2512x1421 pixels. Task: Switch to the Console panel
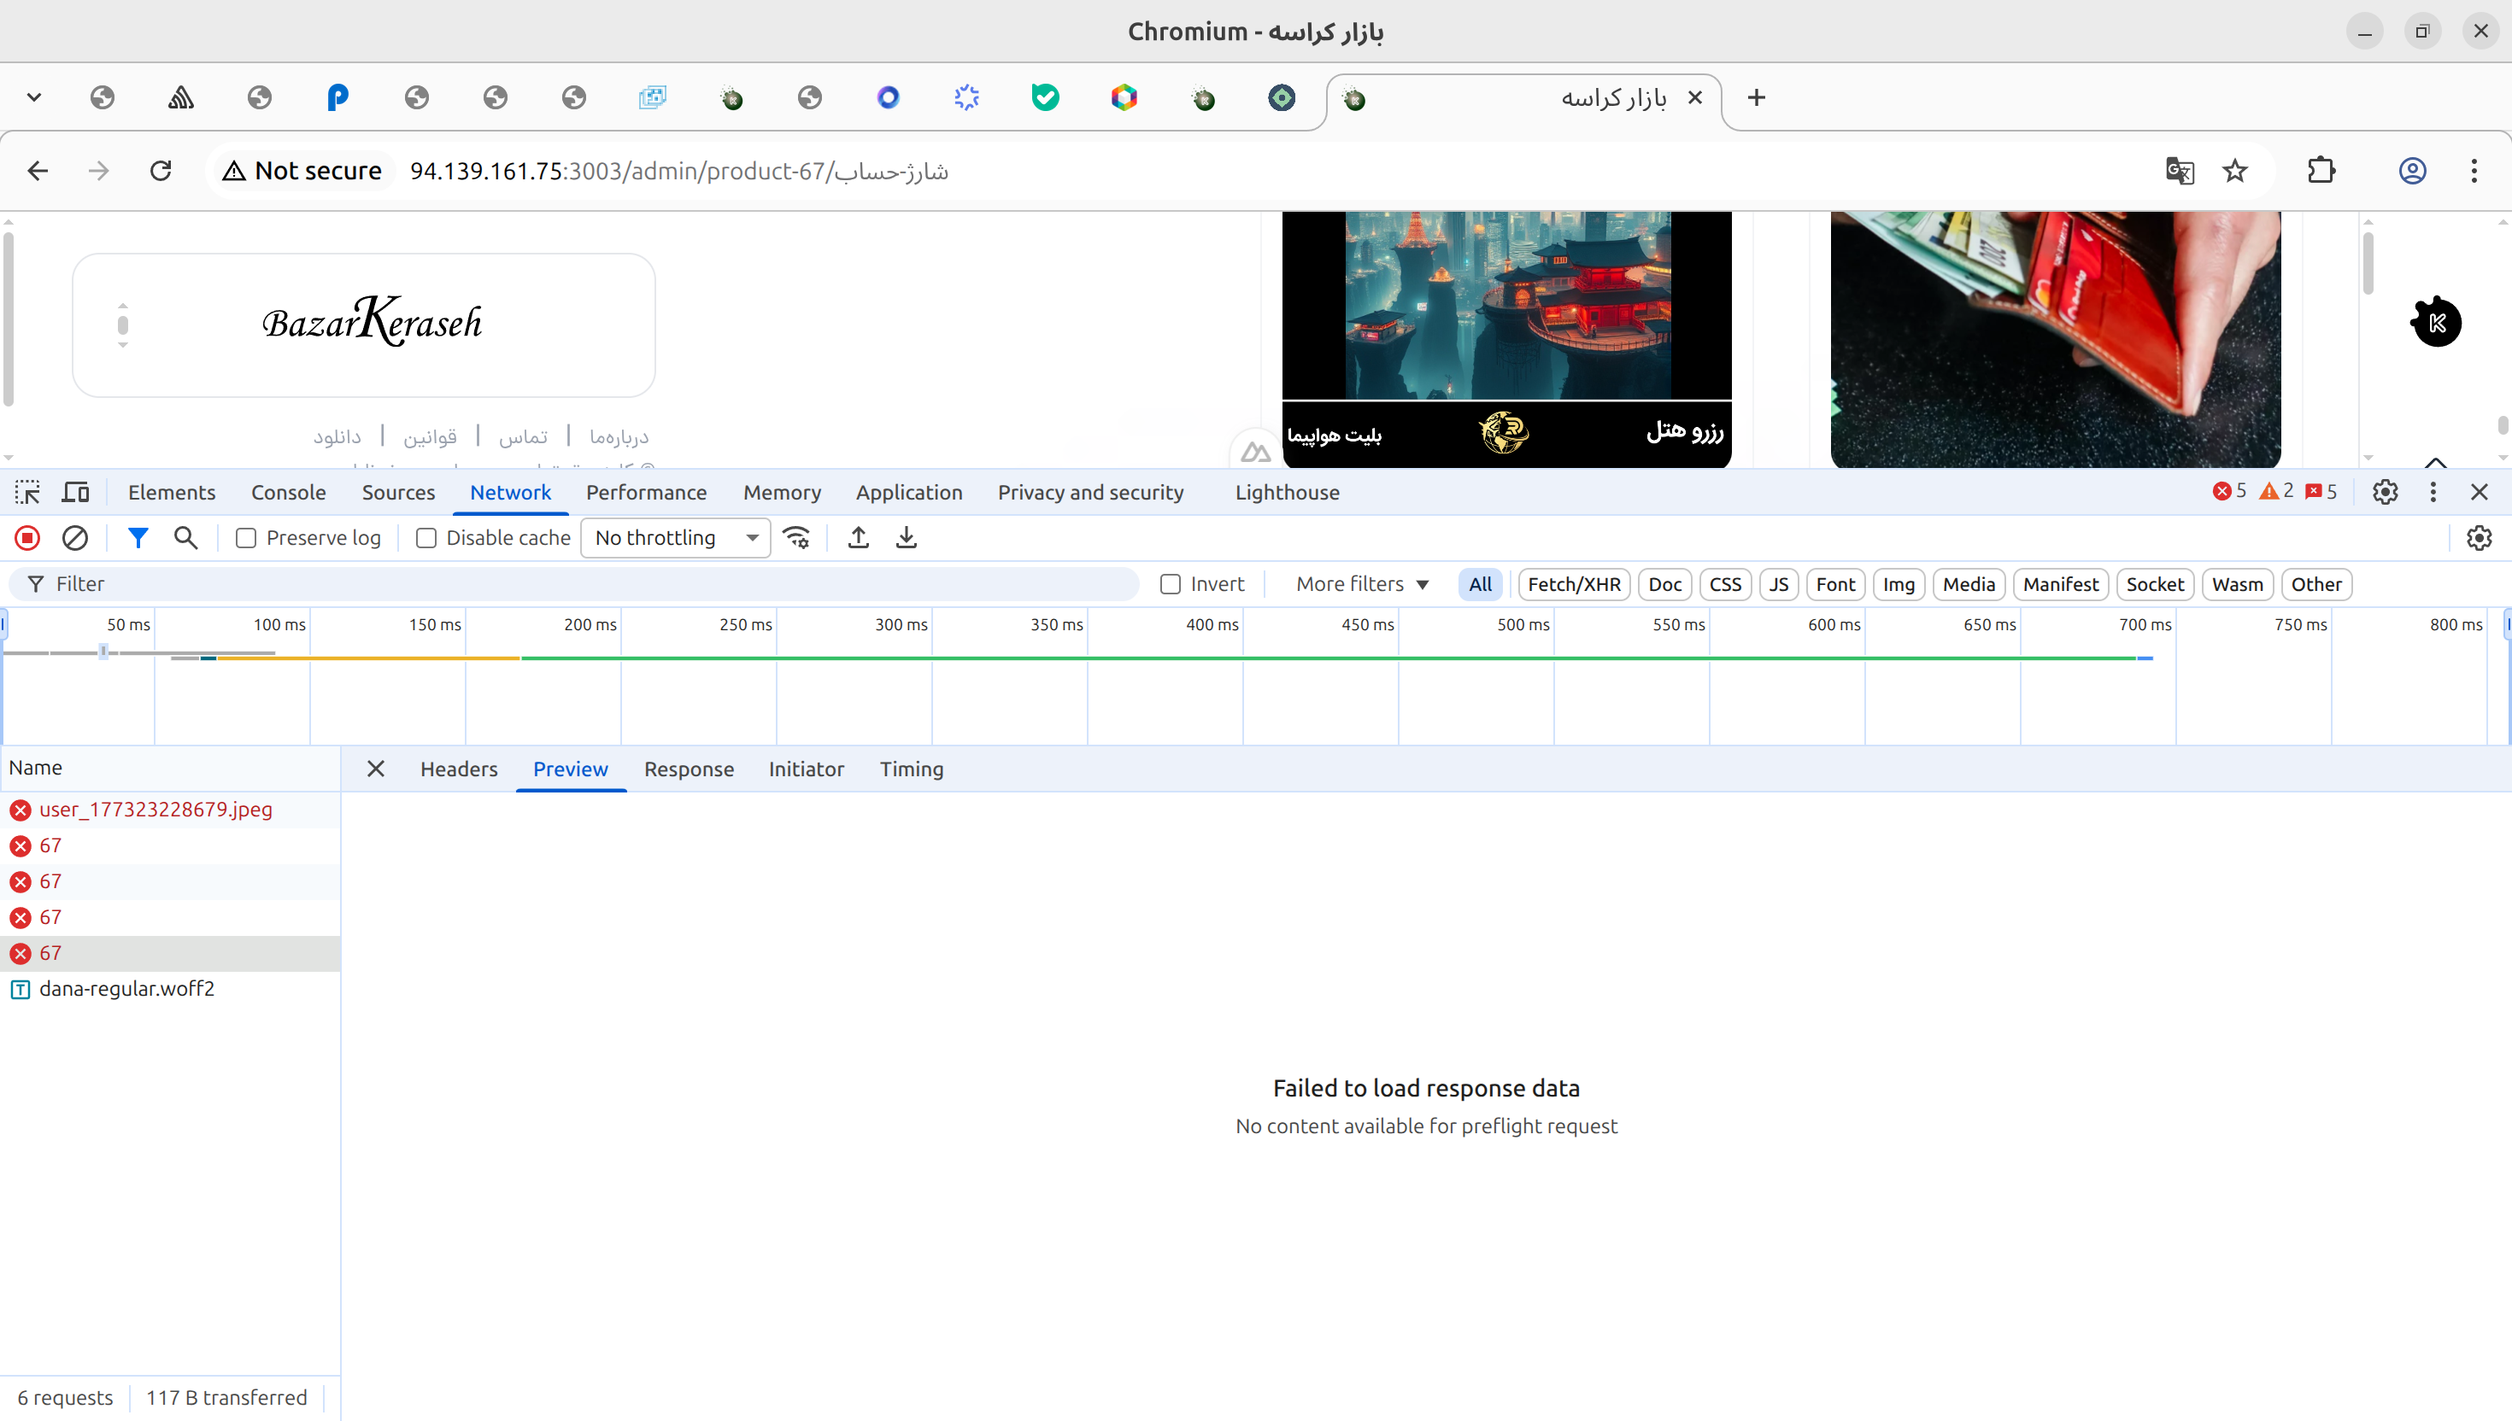[x=288, y=492]
